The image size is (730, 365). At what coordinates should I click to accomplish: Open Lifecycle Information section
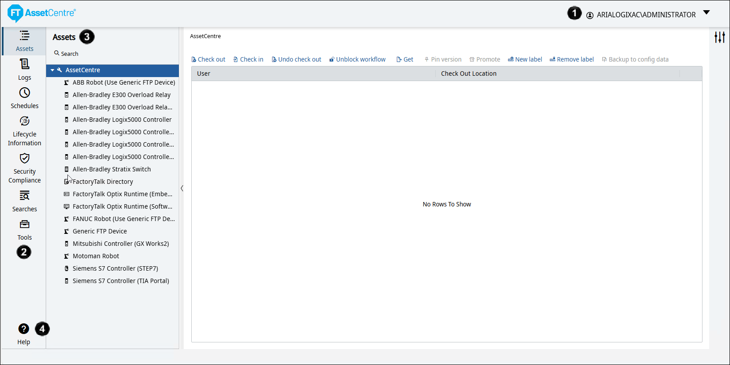24,131
